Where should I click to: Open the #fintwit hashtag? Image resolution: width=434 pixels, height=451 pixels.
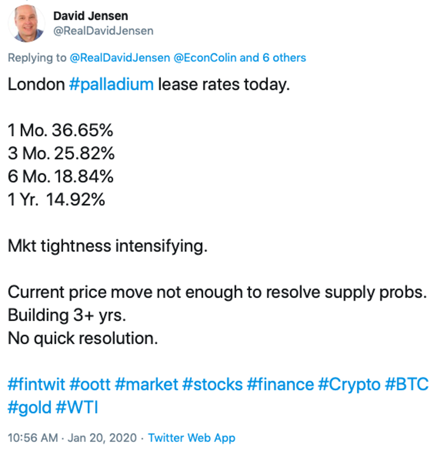click(x=36, y=384)
